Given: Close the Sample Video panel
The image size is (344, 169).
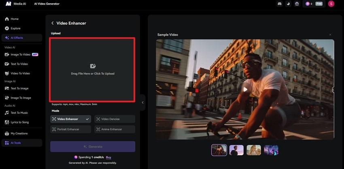Looking at the screenshot, I should [330, 35].
